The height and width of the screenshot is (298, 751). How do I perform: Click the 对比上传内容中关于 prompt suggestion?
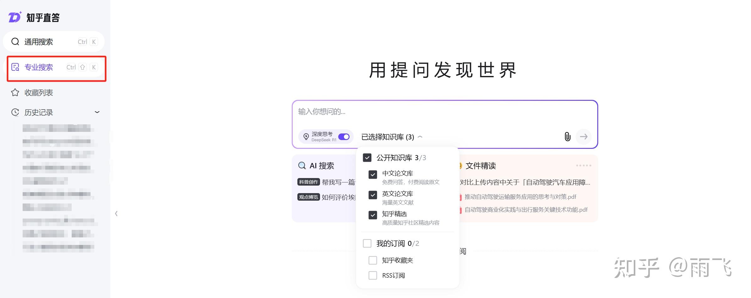pos(525,182)
